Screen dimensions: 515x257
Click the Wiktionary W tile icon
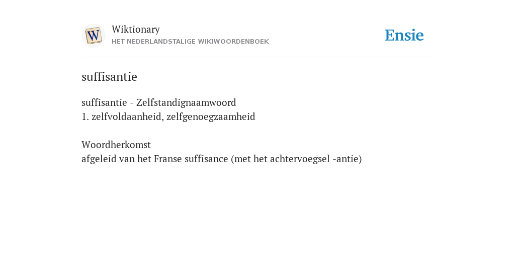click(93, 36)
